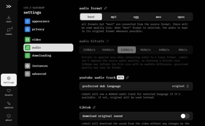Enable download original sound toggle
Screen dimensions: 205x126
click(185, 116)
